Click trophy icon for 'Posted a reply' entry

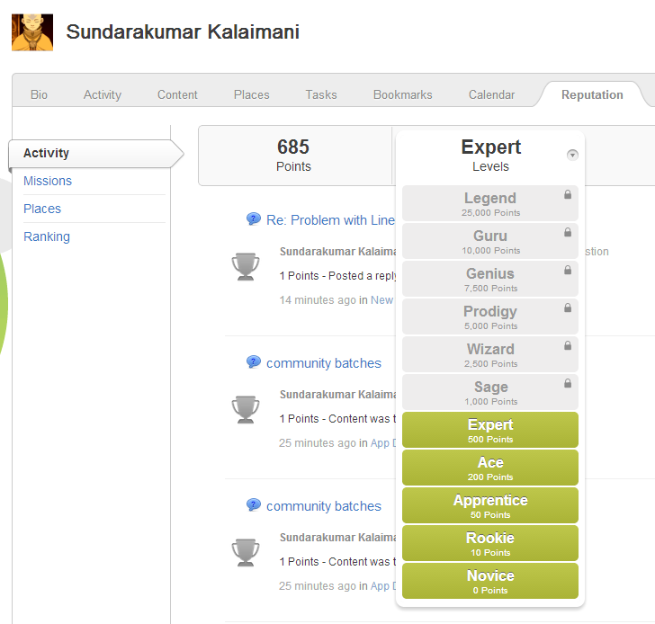(x=246, y=266)
